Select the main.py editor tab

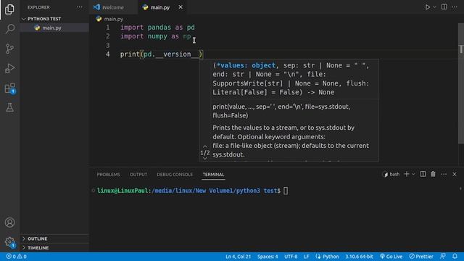tap(159, 7)
